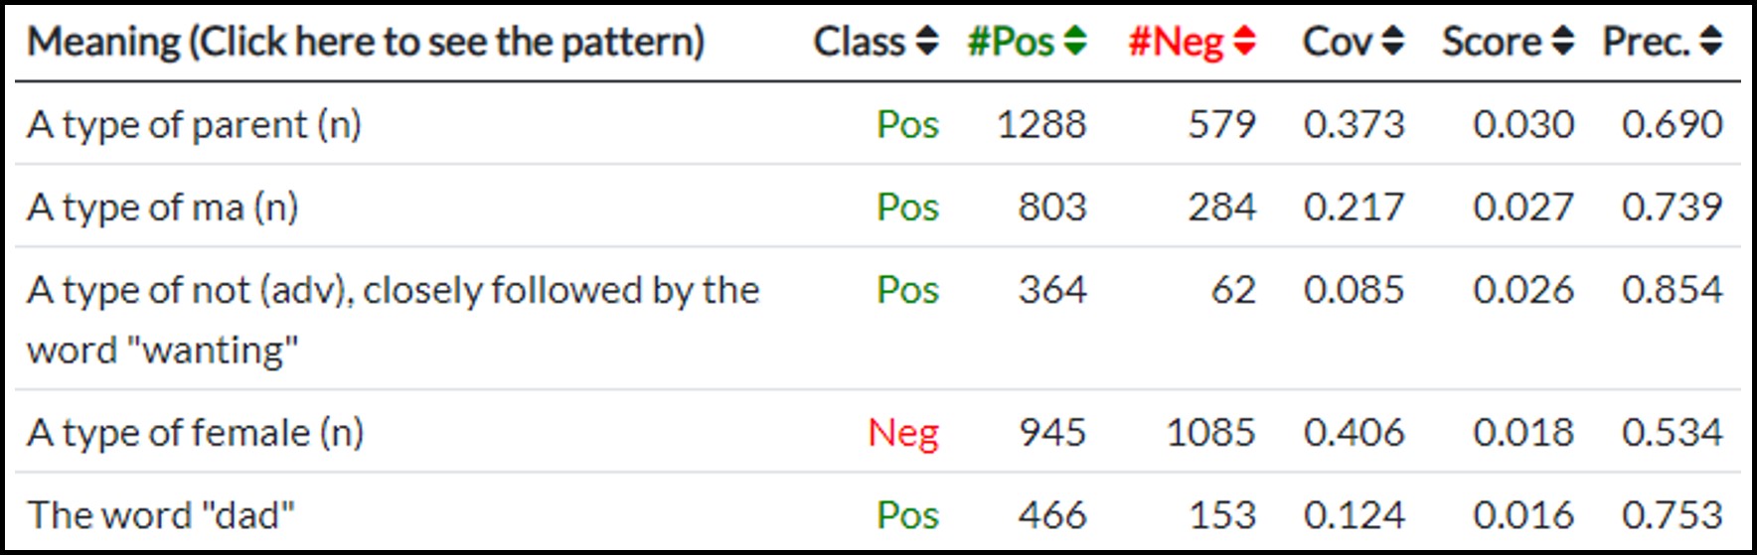Viewport: 1757px width, 555px height.
Task: Select the 1288 positive count cell
Action: click(1041, 125)
